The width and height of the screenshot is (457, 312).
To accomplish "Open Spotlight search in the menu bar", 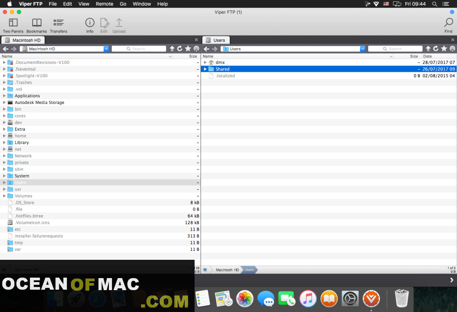I will click(x=435, y=4).
